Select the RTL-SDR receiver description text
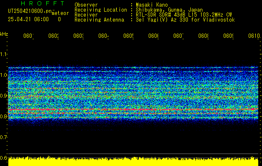Viewport: 262px width, 166px height. (x=184, y=15)
